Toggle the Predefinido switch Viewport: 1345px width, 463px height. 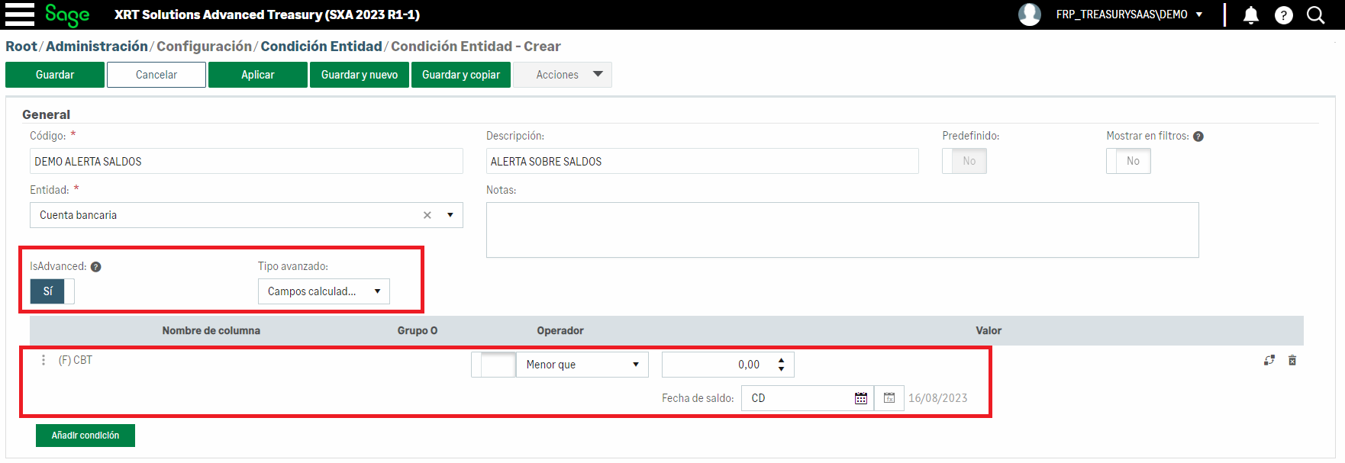(964, 161)
